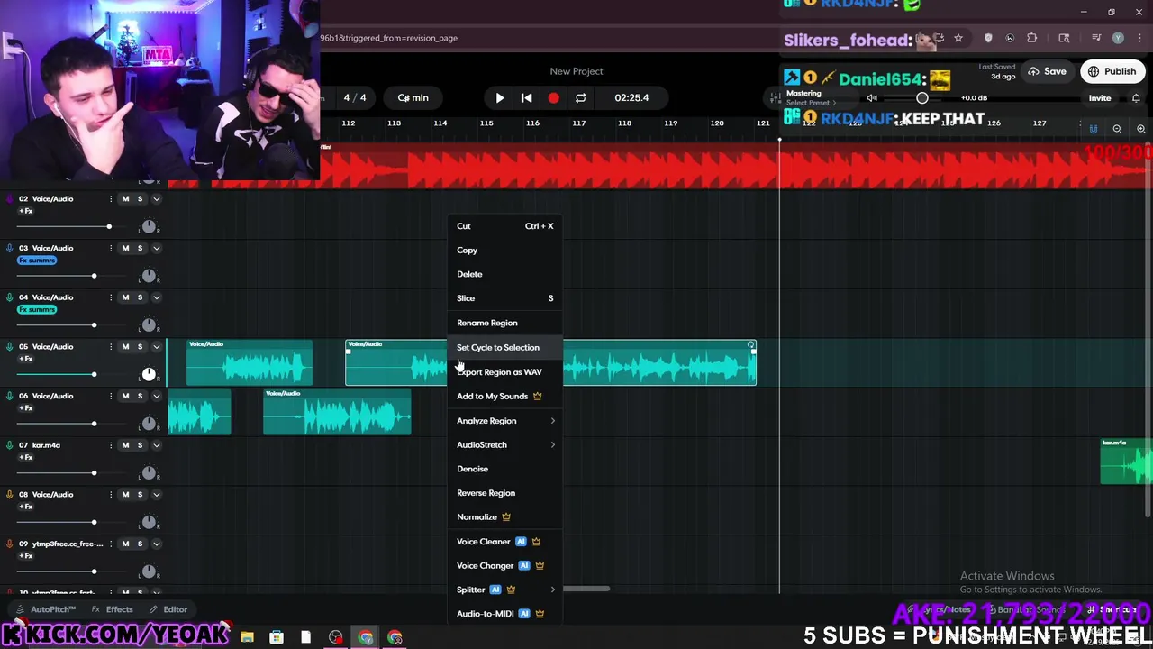Viewport: 1153px width, 649px height.
Task: Mute track 07 kar.m4a
Action: (125, 445)
